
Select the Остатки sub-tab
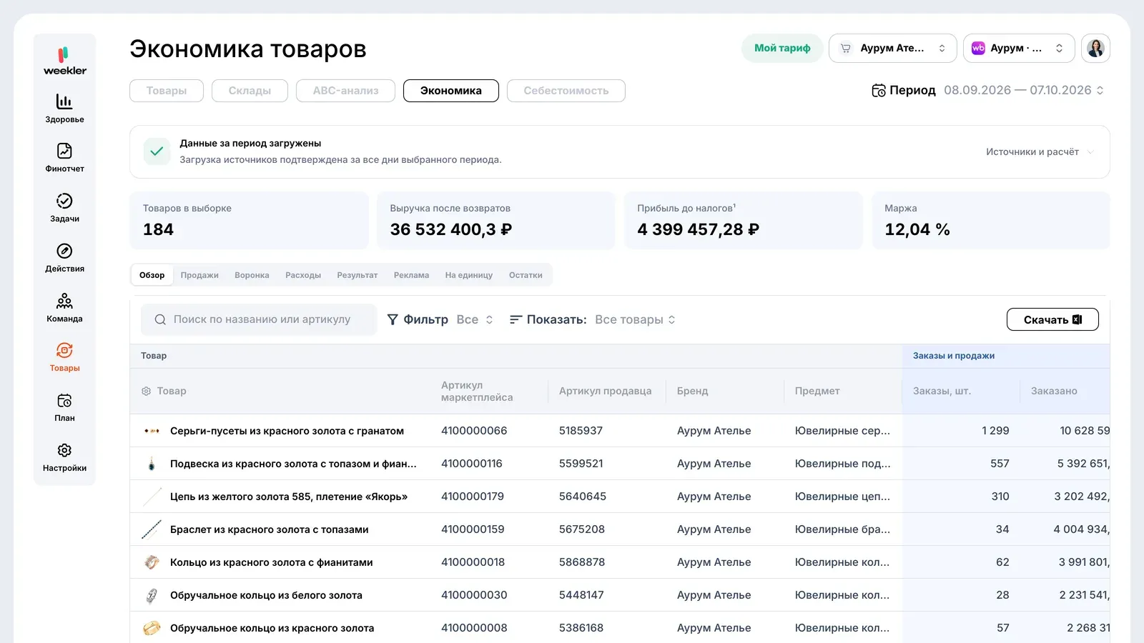pyautogui.click(x=526, y=275)
